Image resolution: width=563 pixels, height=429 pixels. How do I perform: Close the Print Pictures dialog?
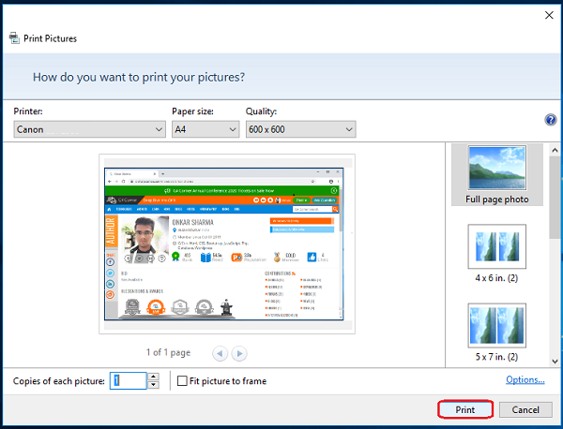coord(549,15)
